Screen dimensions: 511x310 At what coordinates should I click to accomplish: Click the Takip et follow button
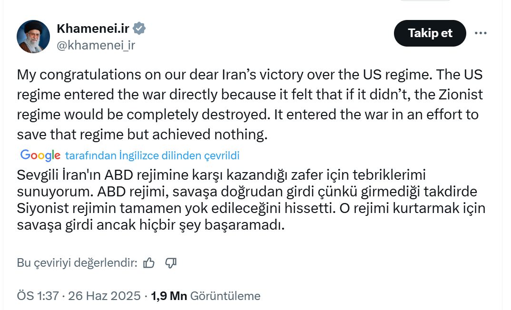click(x=430, y=33)
